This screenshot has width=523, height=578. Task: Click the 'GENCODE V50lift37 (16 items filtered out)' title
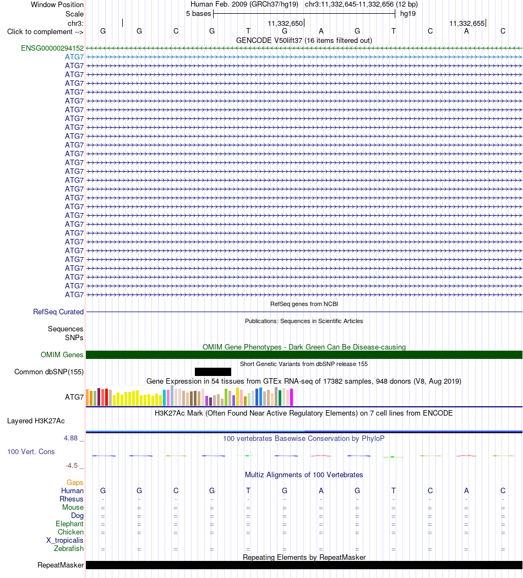304,41
